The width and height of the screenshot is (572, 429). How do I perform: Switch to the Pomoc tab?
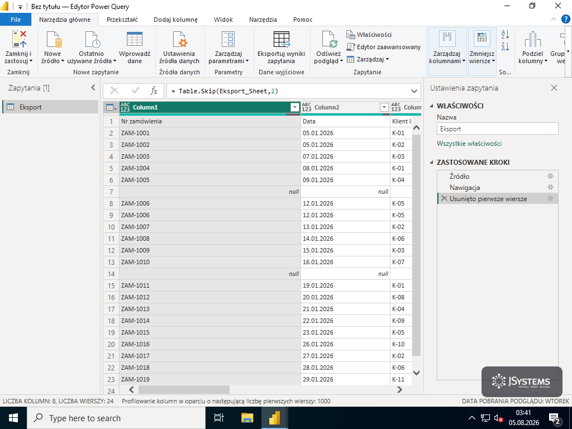[303, 20]
